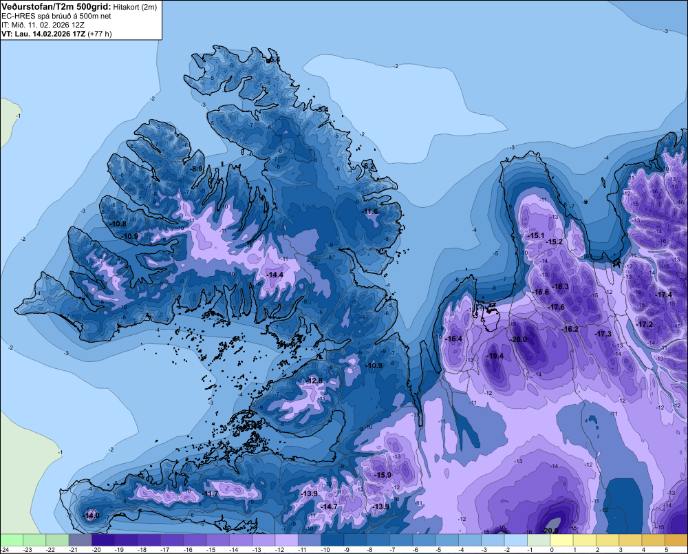
Task: Click the -14.0 temperature label
Action: click(x=91, y=515)
